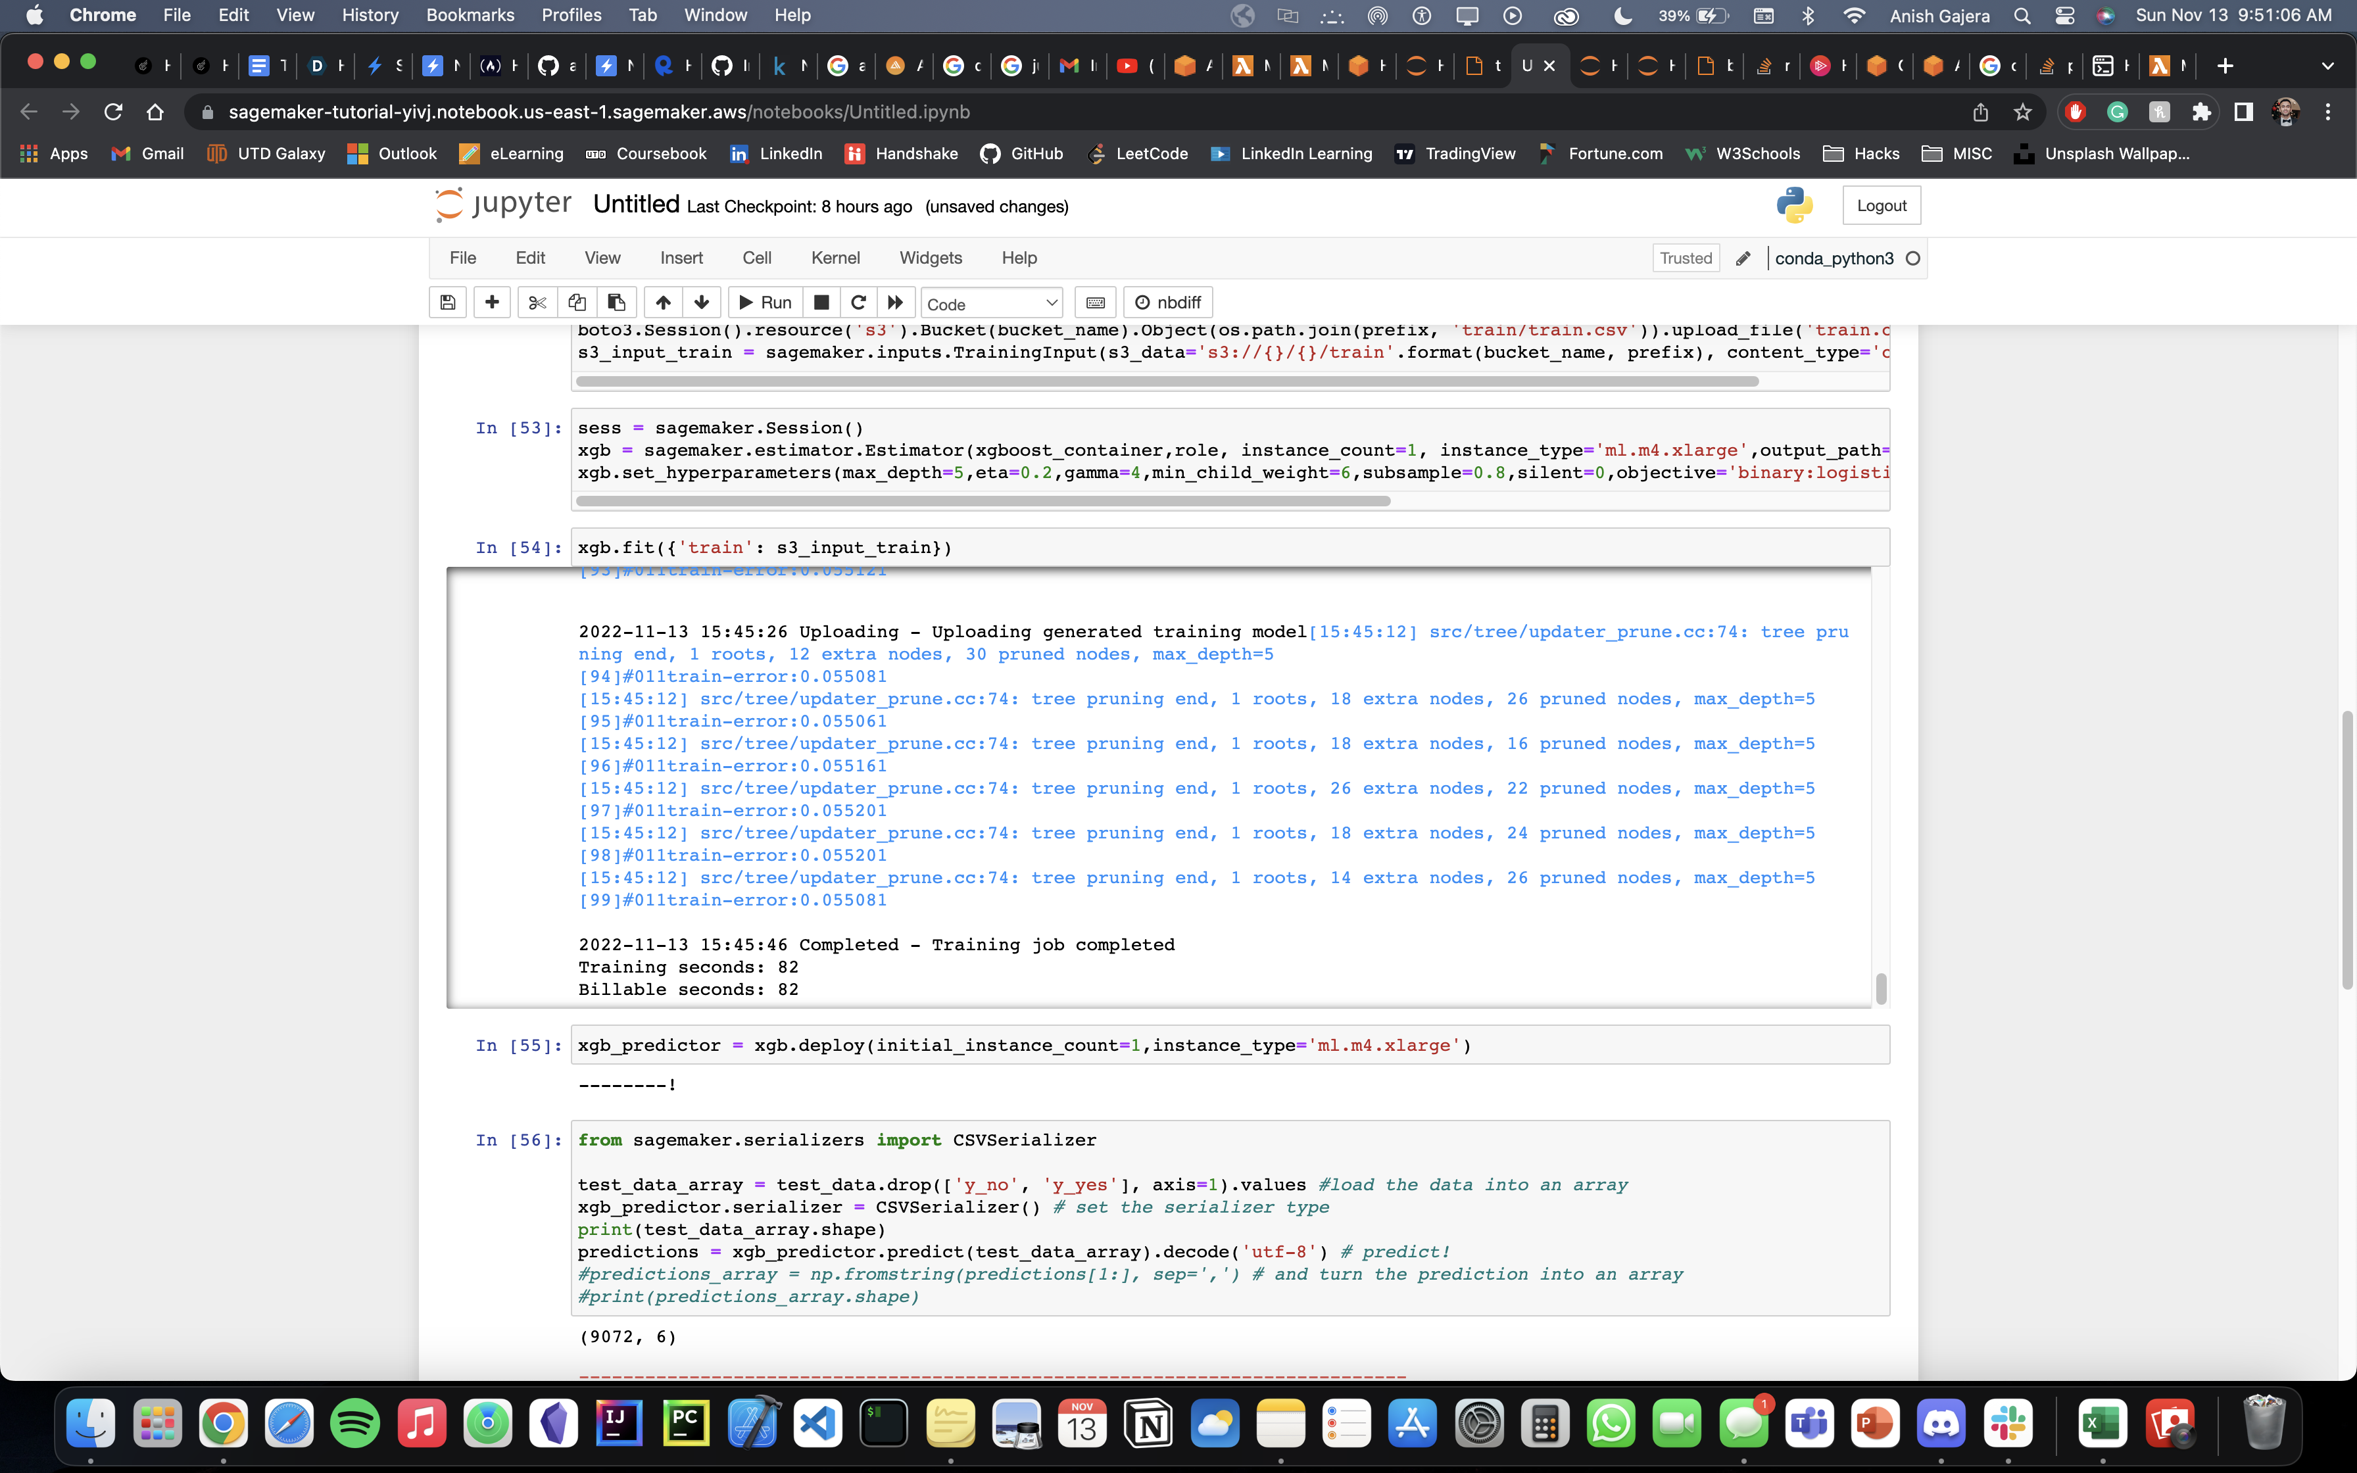Open the command palette keyboard icon

pyautogui.click(x=1095, y=302)
